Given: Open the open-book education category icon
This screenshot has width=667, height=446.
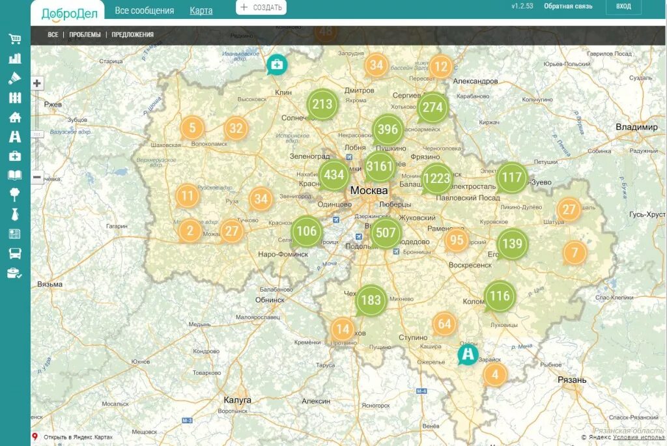Looking at the screenshot, I should pos(15,174).
